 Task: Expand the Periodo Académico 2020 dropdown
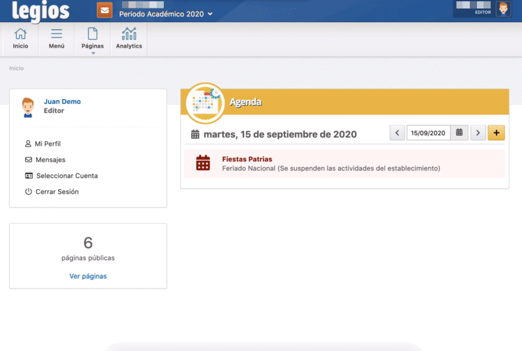[166, 14]
